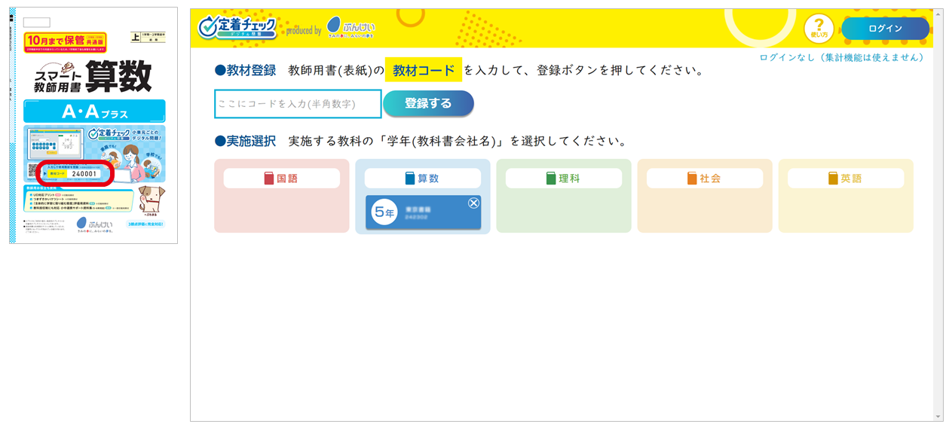The height and width of the screenshot is (427, 952).
Task: Click the ●実施選択 heading
Action: point(245,141)
